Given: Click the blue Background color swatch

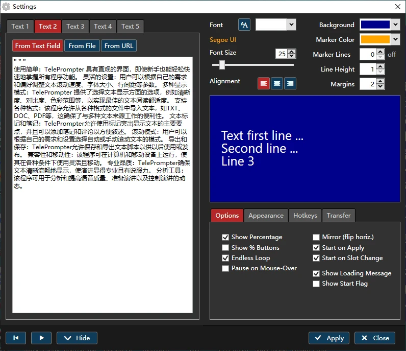Looking at the screenshot, I should coord(375,25).
